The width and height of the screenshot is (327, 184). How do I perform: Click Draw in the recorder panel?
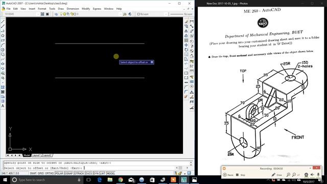pyautogui.click(x=277, y=175)
